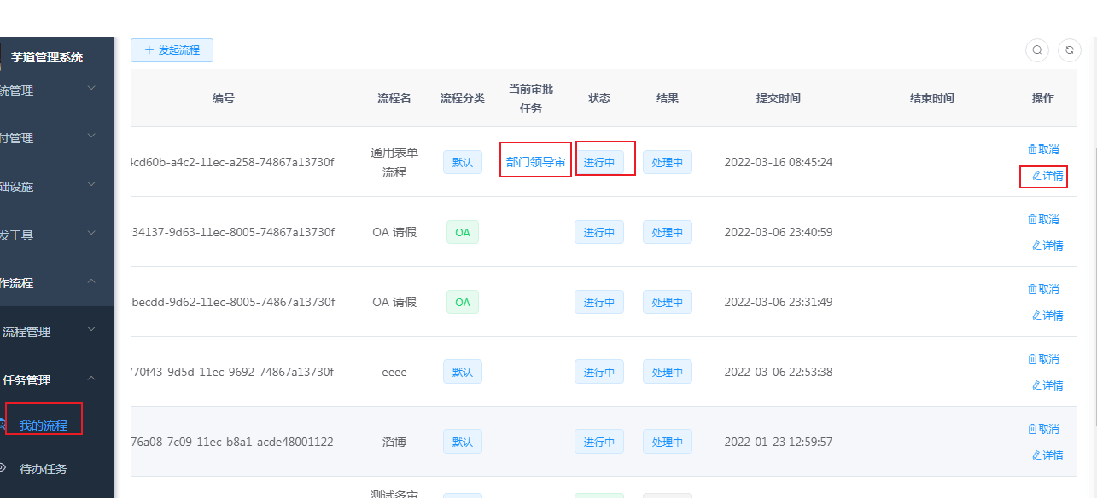Click the 处理中 result badge on the eeee row
The height and width of the screenshot is (498, 1097).
tap(667, 371)
